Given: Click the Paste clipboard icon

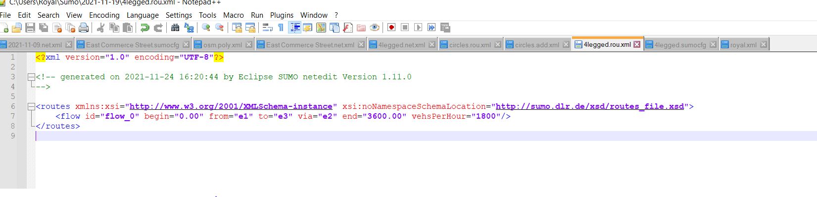Looking at the screenshot, I should tap(128, 28).
